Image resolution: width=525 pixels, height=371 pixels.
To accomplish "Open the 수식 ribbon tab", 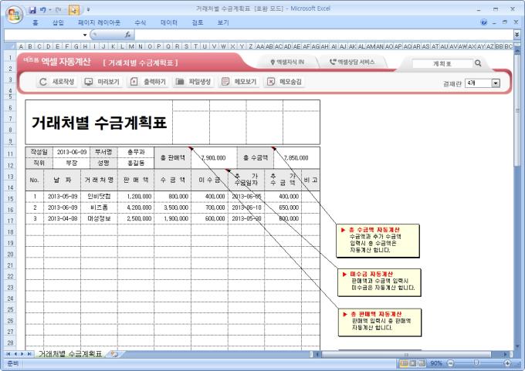I will 140,23.
